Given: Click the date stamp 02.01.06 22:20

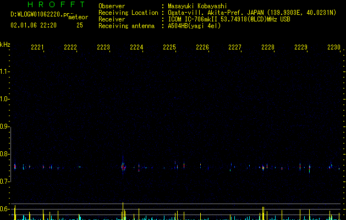Looking at the screenshot, I should point(34,25).
